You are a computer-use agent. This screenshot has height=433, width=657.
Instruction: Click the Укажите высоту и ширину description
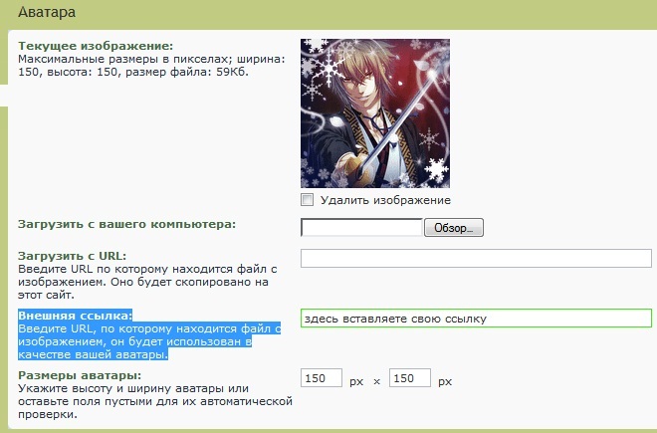tap(155, 401)
